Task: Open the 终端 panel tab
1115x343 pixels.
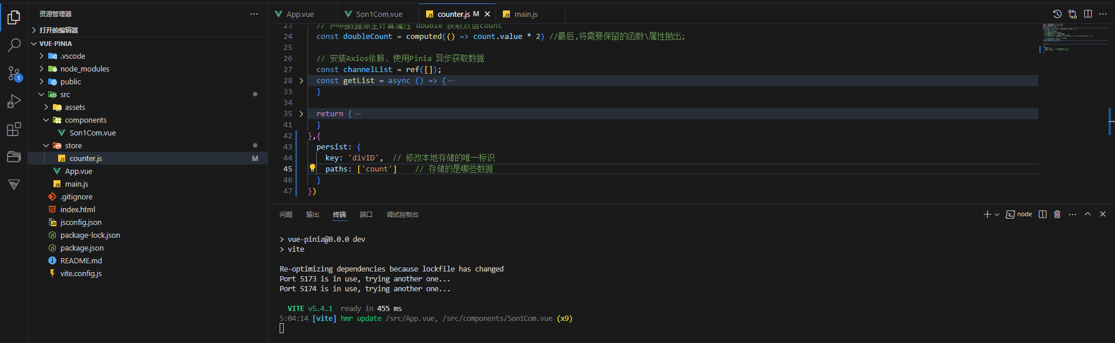Action: pyautogui.click(x=339, y=215)
